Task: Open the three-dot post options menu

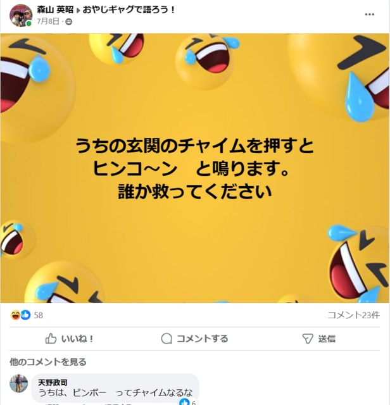Action: [x=369, y=15]
